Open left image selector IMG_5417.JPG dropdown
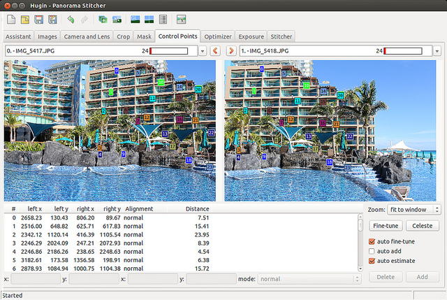This screenshot has width=447, height=300. 203,51
